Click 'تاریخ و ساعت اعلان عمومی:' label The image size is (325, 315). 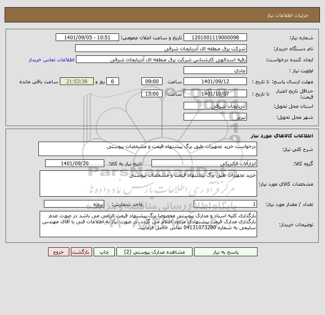tap(152, 38)
